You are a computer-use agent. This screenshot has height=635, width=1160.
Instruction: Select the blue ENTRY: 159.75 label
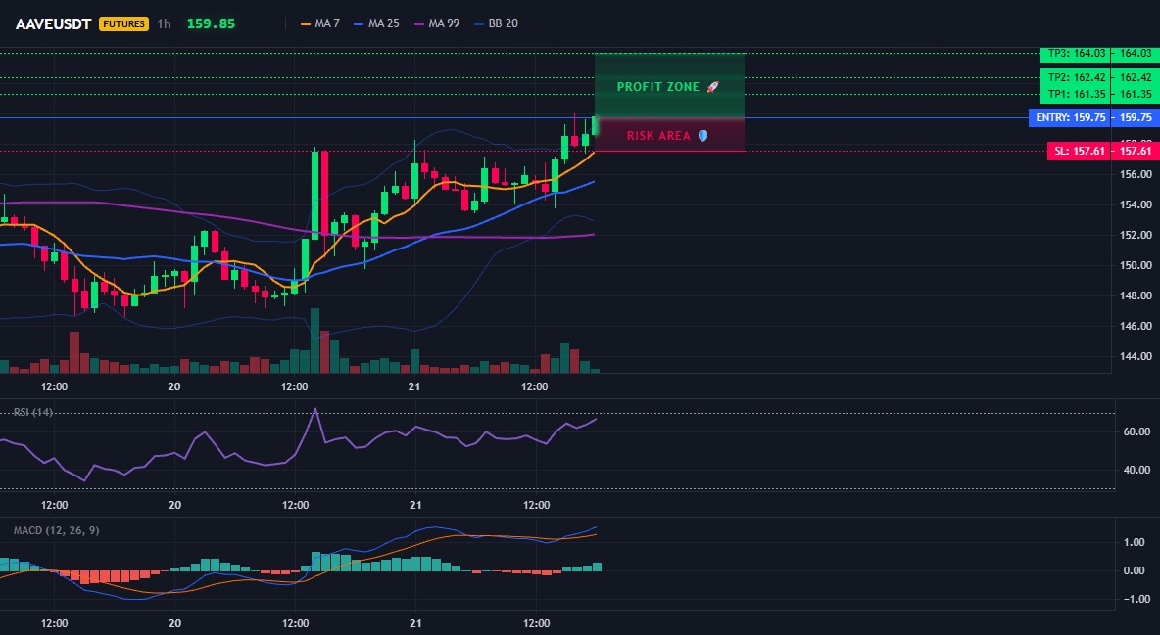coord(1069,117)
